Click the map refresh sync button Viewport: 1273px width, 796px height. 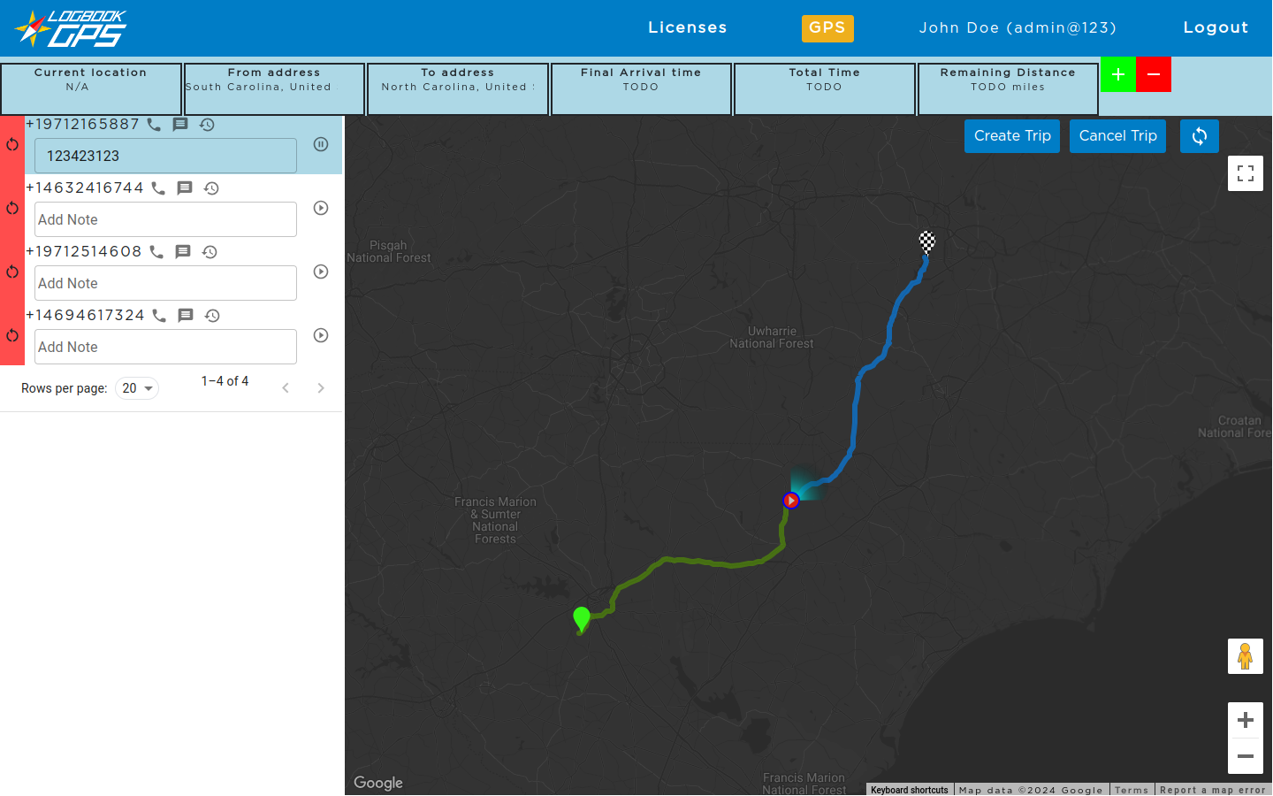pyautogui.click(x=1199, y=136)
